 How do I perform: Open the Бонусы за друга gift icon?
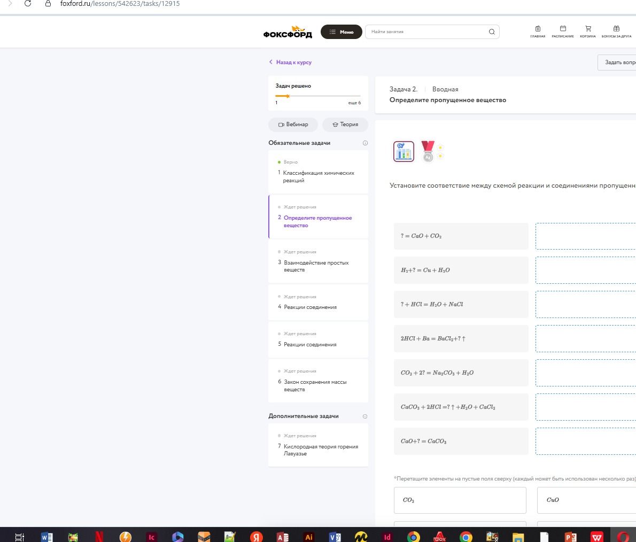point(616,32)
